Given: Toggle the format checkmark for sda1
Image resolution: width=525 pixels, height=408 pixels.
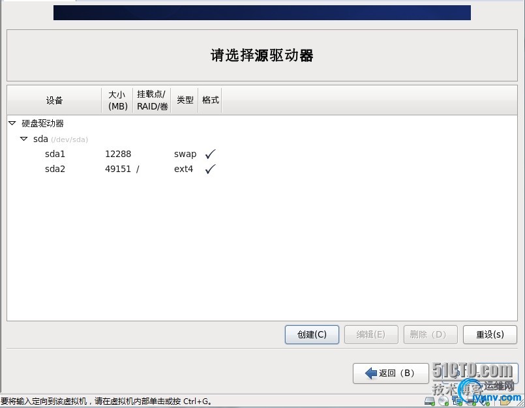Looking at the screenshot, I should pos(210,154).
